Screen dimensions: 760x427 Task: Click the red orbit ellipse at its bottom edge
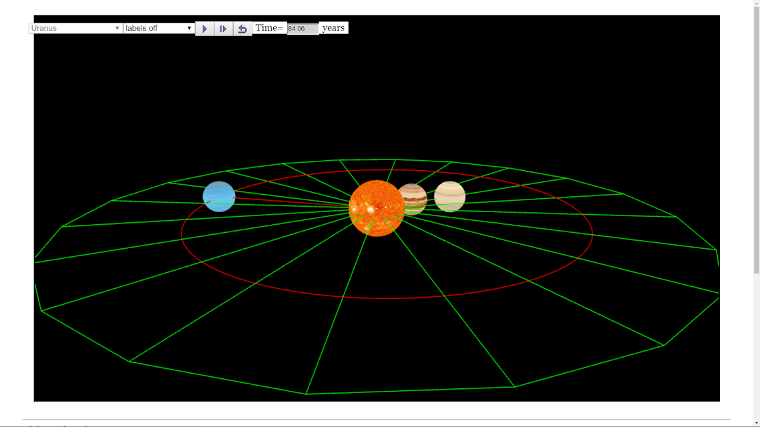[387, 298]
